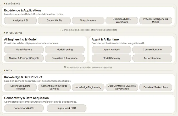Select the Data & AI Marketplace pill
The image size is (178, 116).
click(156, 87)
